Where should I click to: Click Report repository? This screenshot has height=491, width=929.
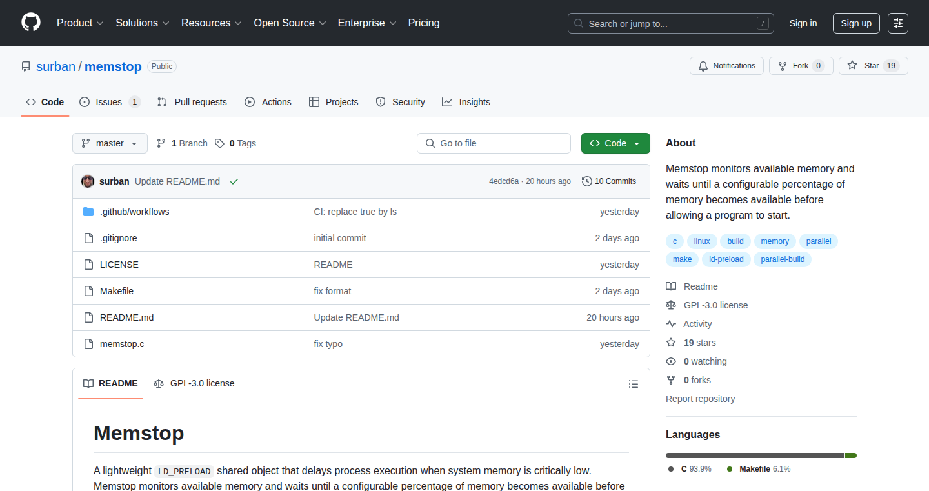point(701,399)
